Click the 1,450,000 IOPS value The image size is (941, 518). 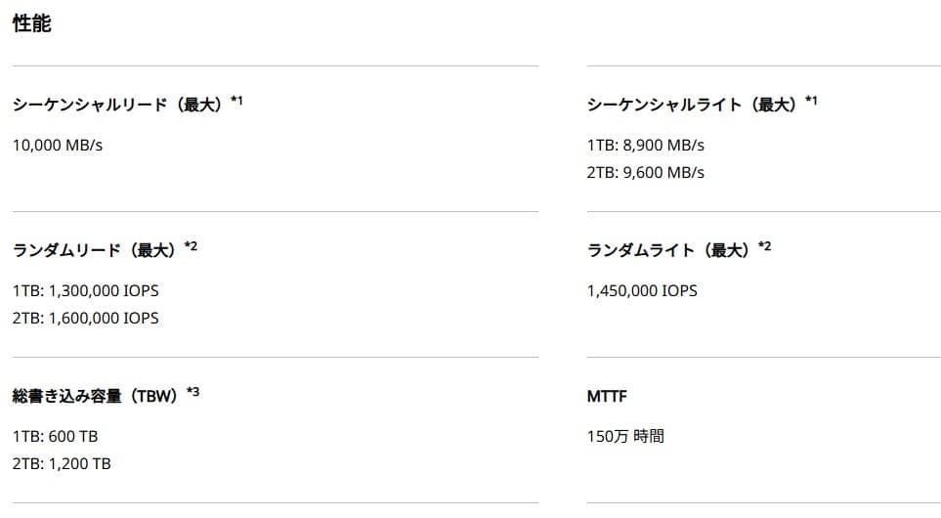(642, 291)
